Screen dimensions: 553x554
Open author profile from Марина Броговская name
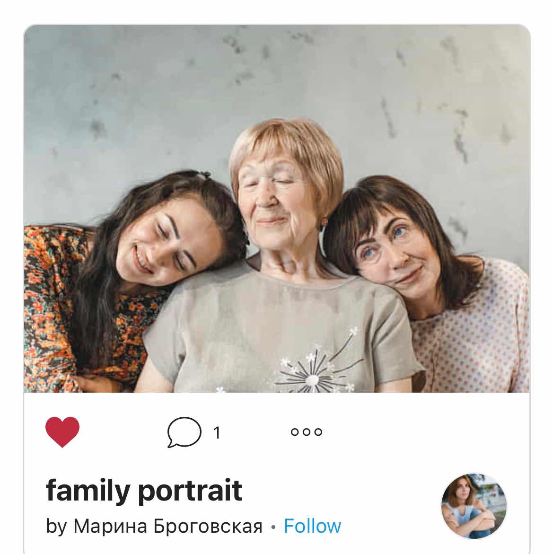[x=167, y=526]
